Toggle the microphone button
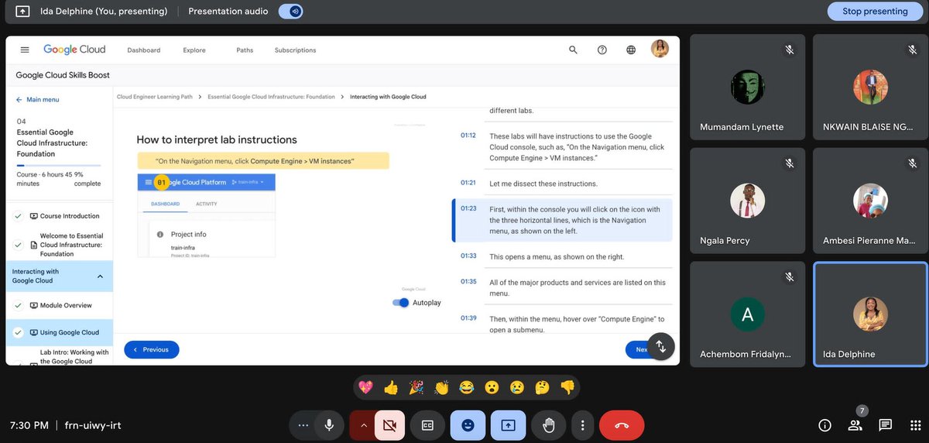The image size is (929, 443). point(329,425)
